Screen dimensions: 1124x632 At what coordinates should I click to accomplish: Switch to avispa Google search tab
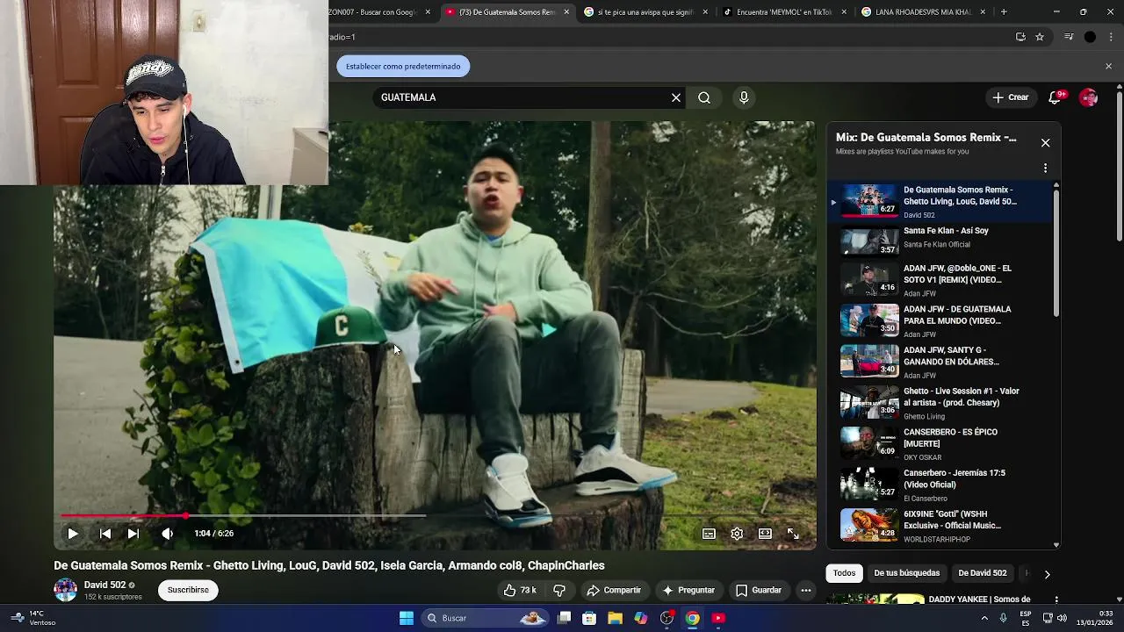pyautogui.click(x=645, y=12)
